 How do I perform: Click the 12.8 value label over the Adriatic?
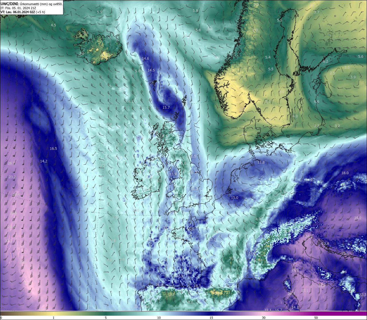325,243
